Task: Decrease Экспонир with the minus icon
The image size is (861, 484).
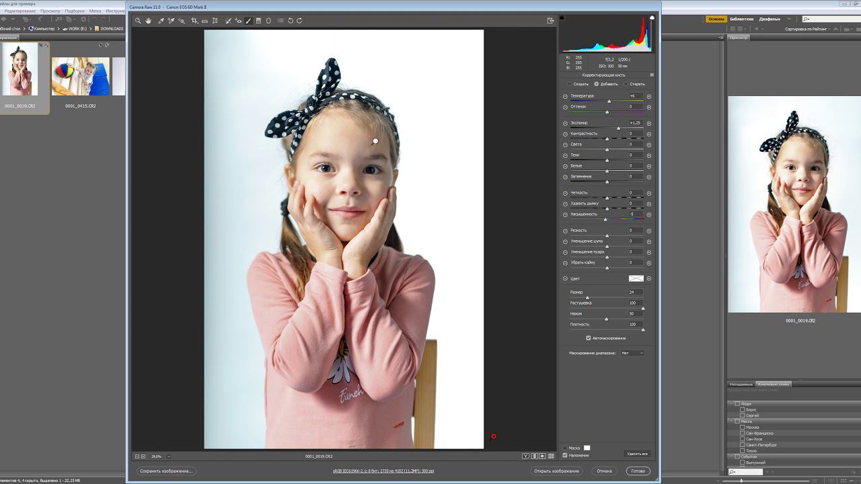Action: click(565, 123)
